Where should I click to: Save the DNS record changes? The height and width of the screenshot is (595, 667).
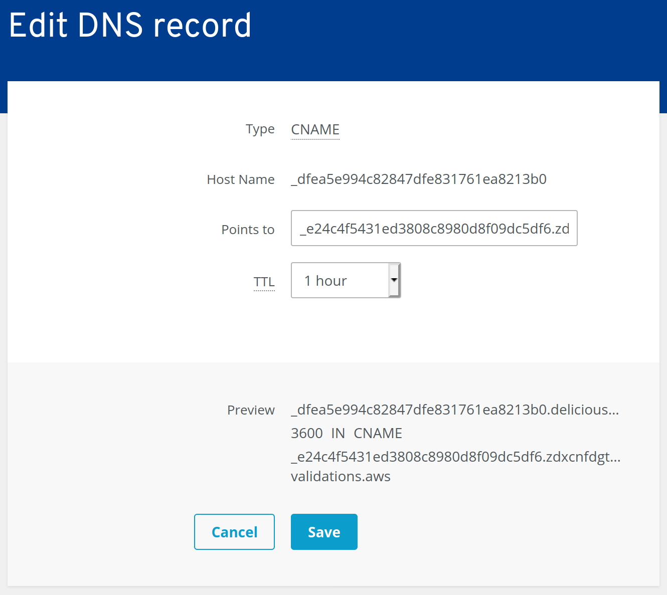tap(324, 532)
